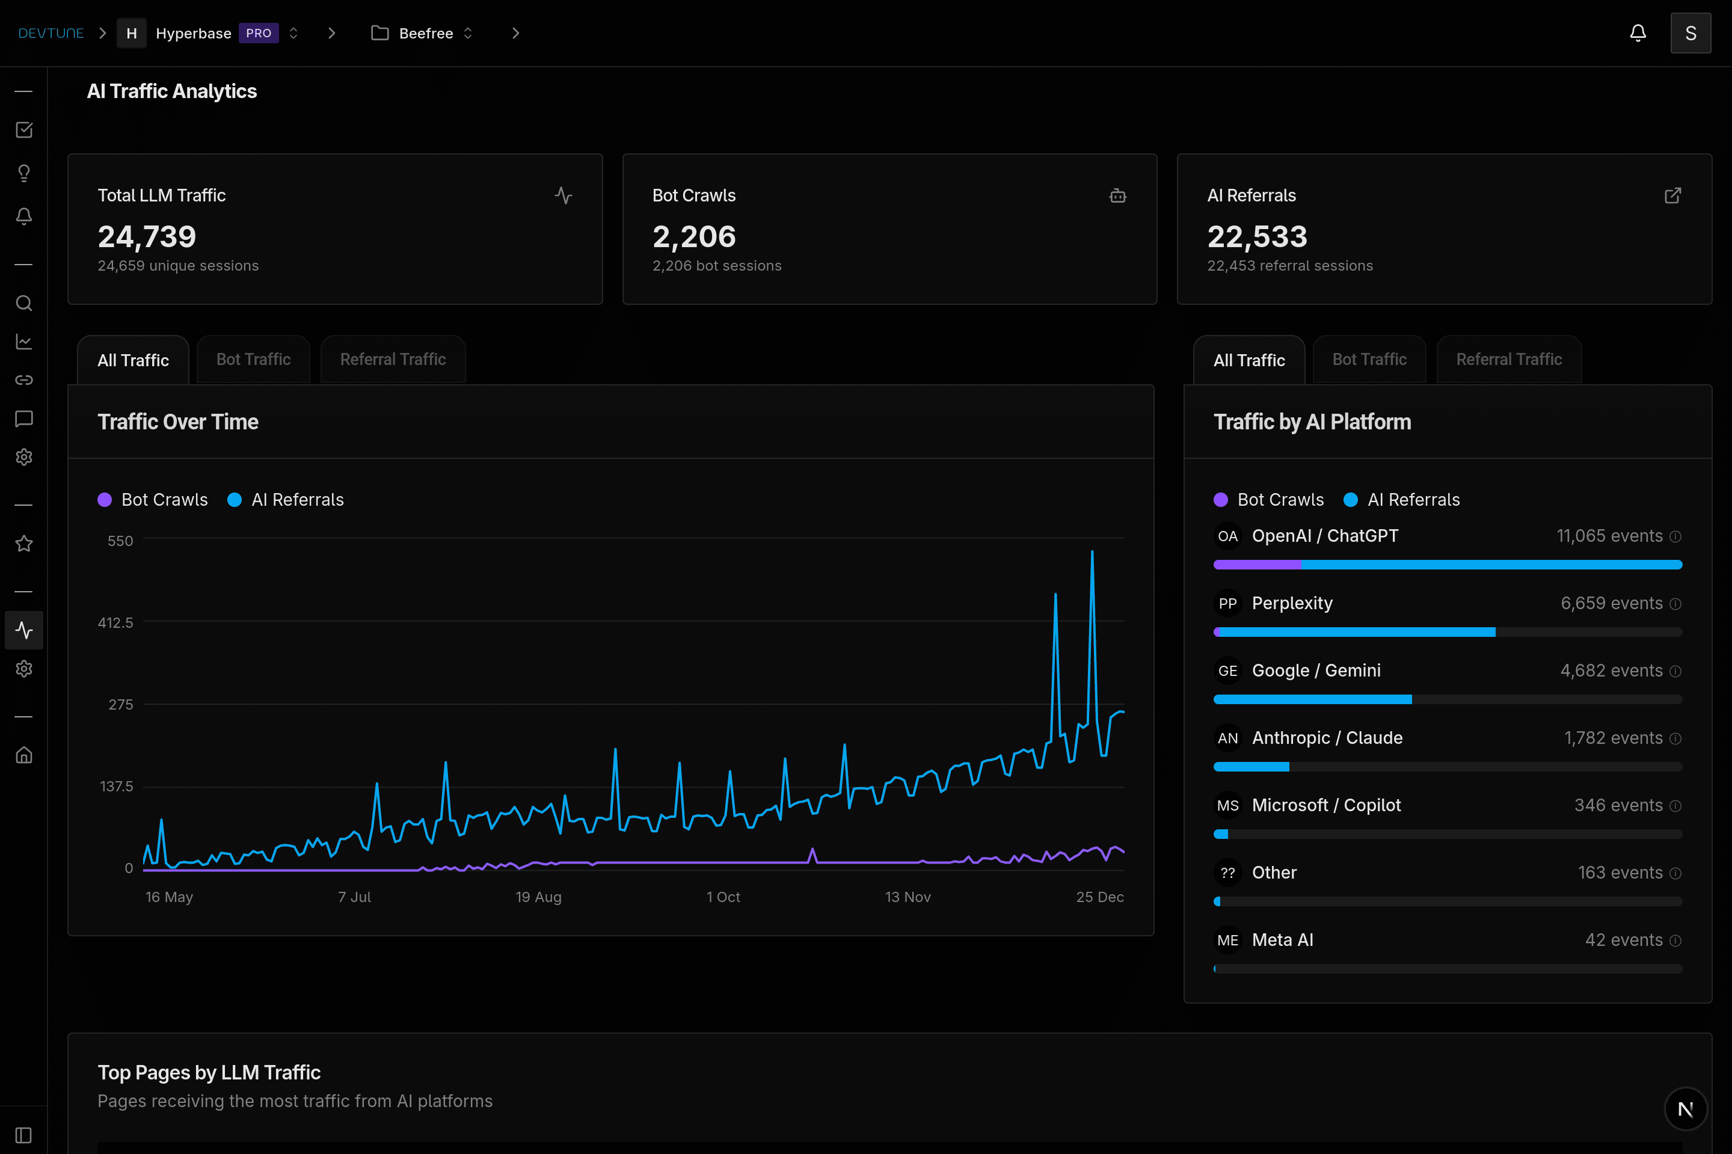Open the Referral Traffic tab for AI Platform chart

click(1508, 359)
